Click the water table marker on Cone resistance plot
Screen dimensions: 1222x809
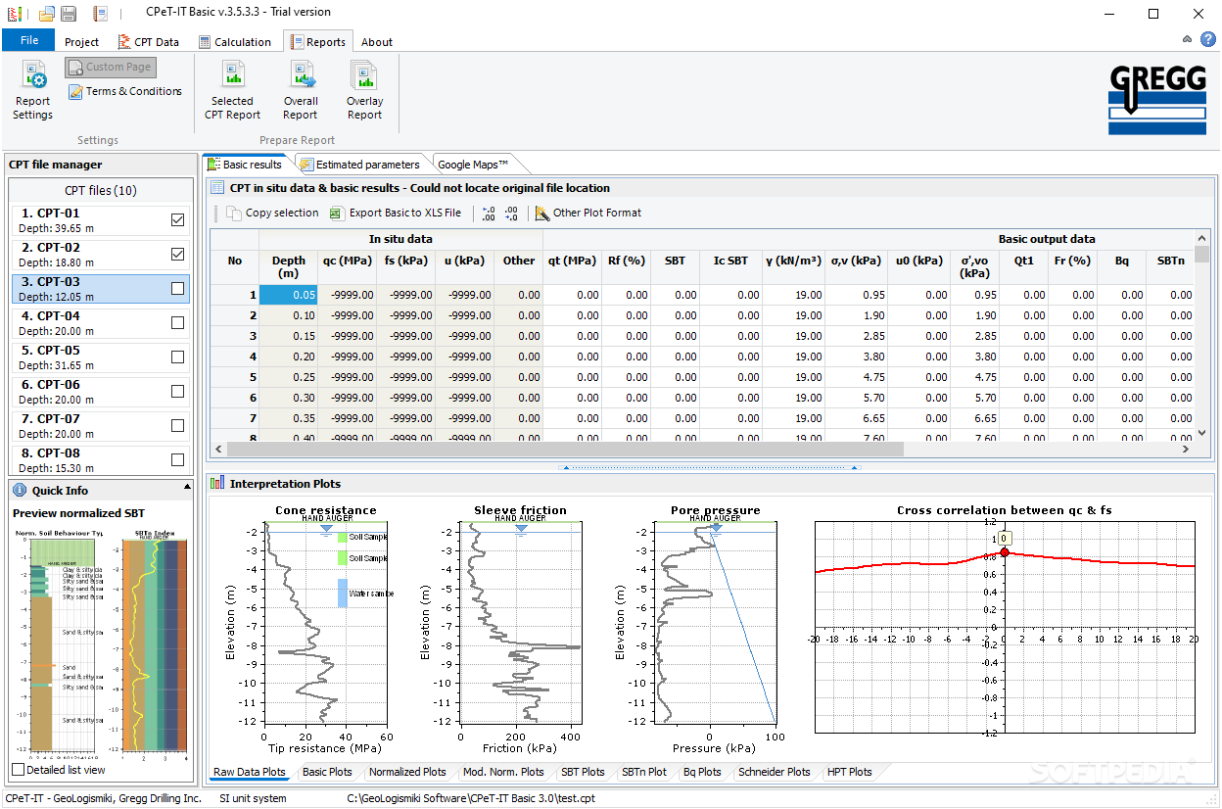pyautogui.click(x=326, y=528)
